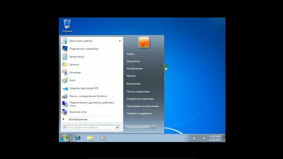This screenshot has width=283, height=159.
Task: Launch Internet Explorer from taskbar
Action: point(78,138)
